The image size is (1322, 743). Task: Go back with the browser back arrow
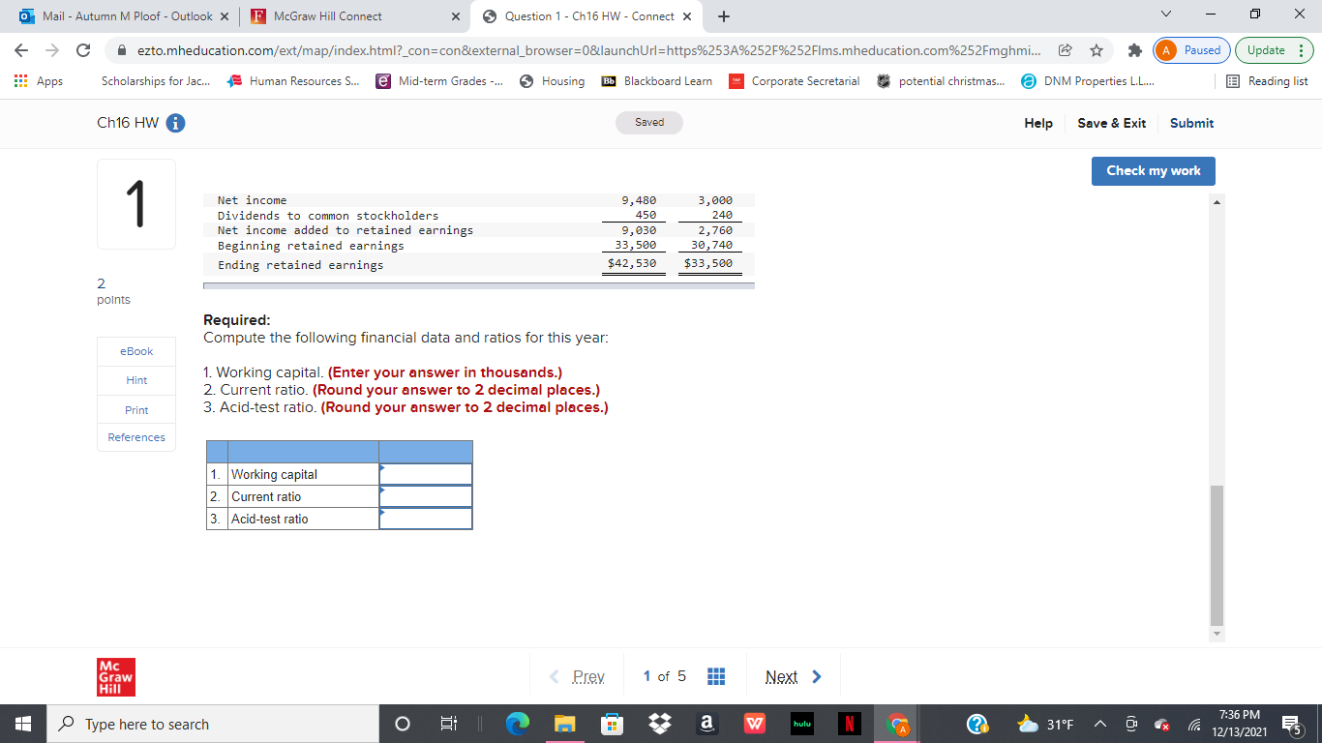click(x=21, y=50)
